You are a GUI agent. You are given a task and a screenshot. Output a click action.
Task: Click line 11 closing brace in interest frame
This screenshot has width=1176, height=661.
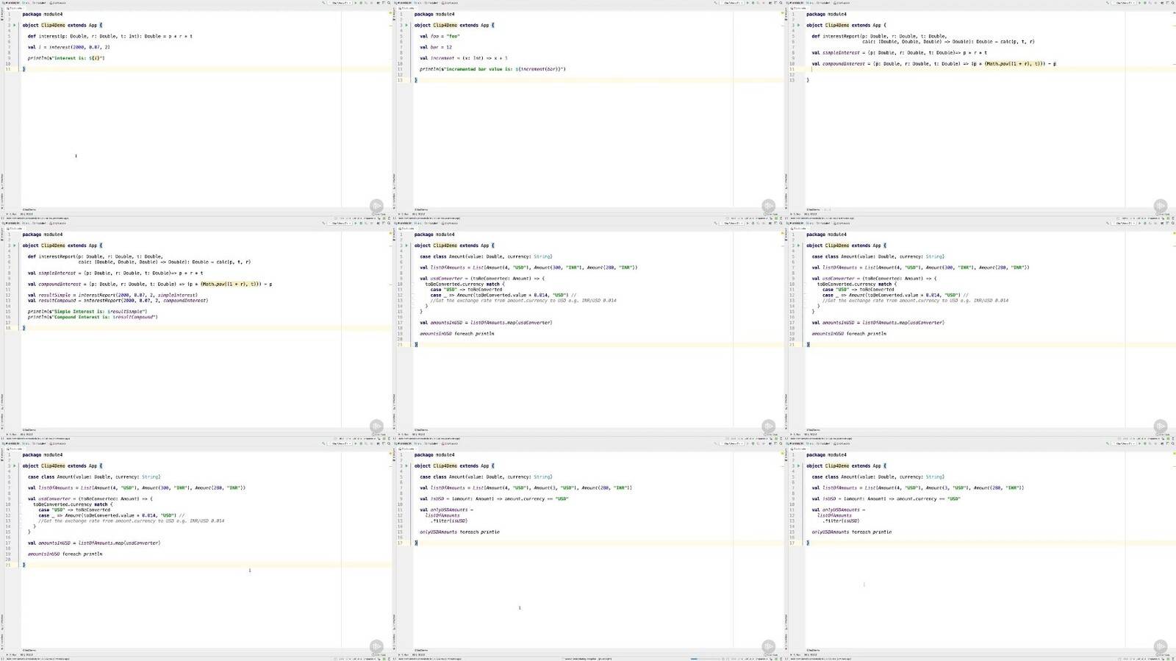(x=24, y=69)
